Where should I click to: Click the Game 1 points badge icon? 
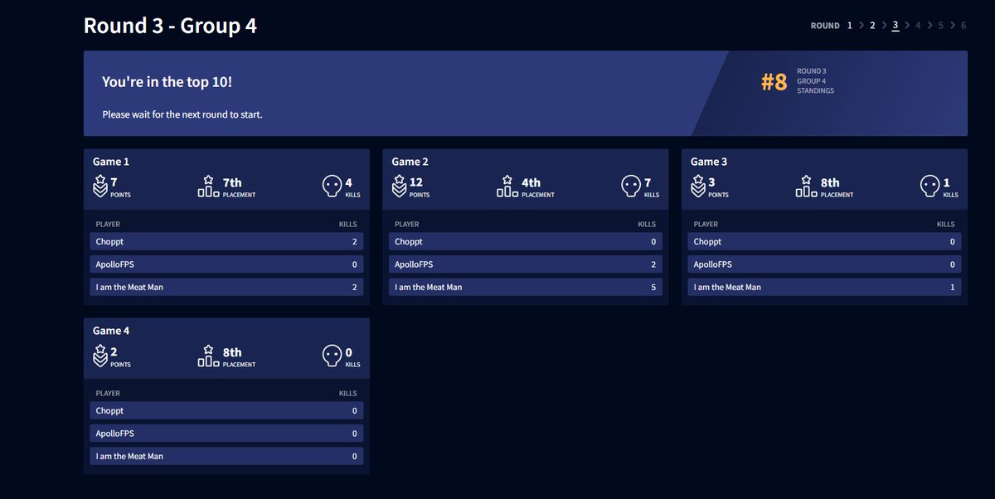pyautogui.click(x=100, y=187)
